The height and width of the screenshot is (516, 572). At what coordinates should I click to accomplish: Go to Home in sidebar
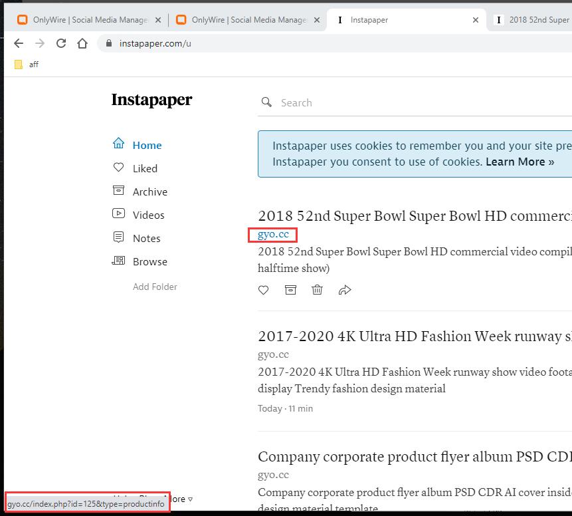[x=147, y=146]
